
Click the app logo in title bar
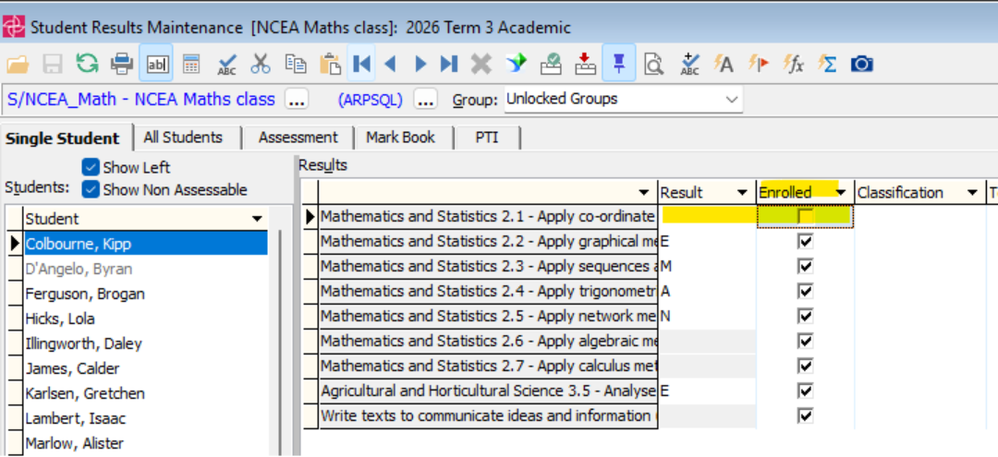(14, 28)
